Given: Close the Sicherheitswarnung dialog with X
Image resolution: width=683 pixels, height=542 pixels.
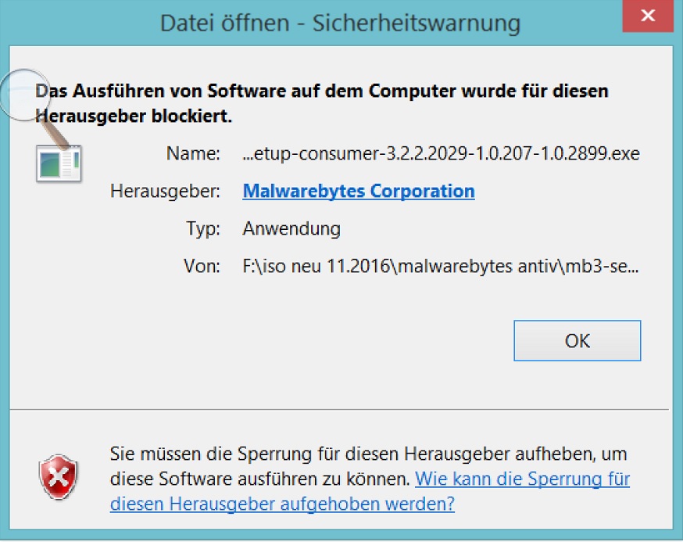Looking at the screenshot, I should (648, 16).
